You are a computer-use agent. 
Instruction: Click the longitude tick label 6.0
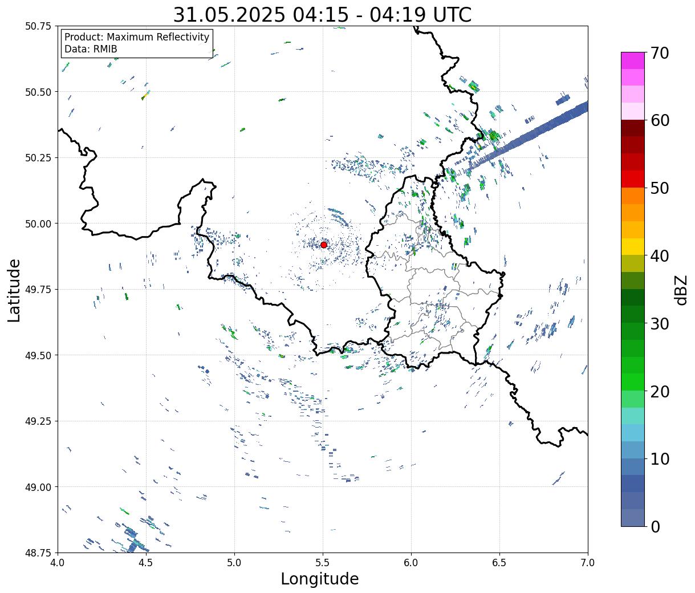[x=411, y=563]
